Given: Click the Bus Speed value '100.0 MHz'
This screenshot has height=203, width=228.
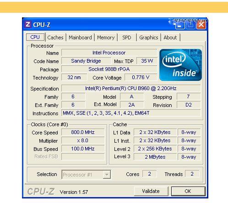Looking at the screenshot, I should click(x=83, y=149).
